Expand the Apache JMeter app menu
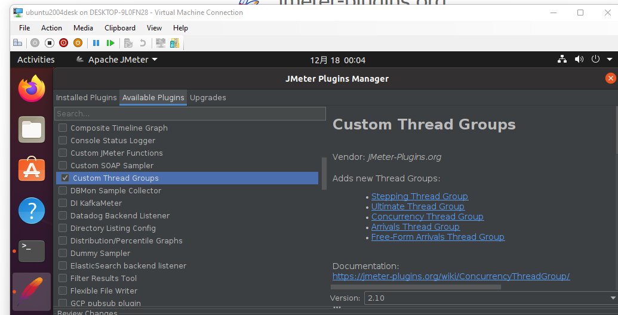618x315 pixels. [117, 60]
